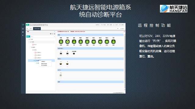Viewport: 195px width, 109px height.
Task: Expand the first red device node under 科学城
Action: pyautogui.click(x=34, y=52)
